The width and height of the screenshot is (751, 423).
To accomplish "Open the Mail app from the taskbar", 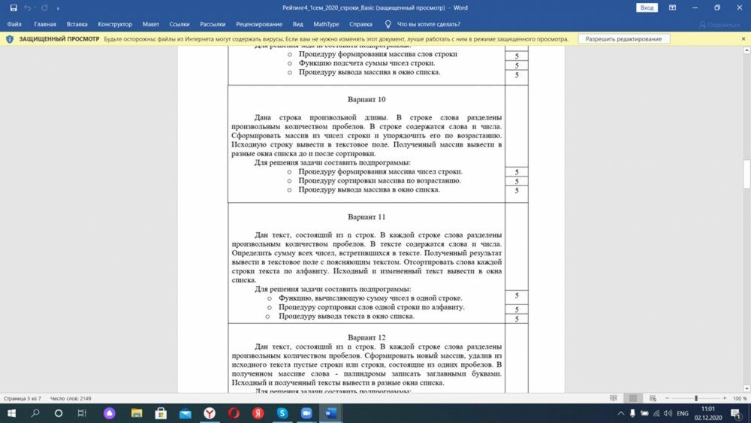I will click(185, 413).
